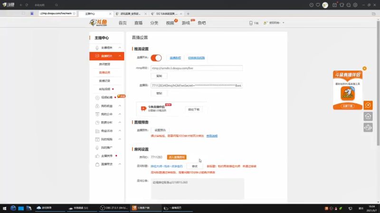Open the blue browser icon on the taskbar
The height and width of the screenshot is (213, 380).
pyautogui.click(x=13, y=208)
